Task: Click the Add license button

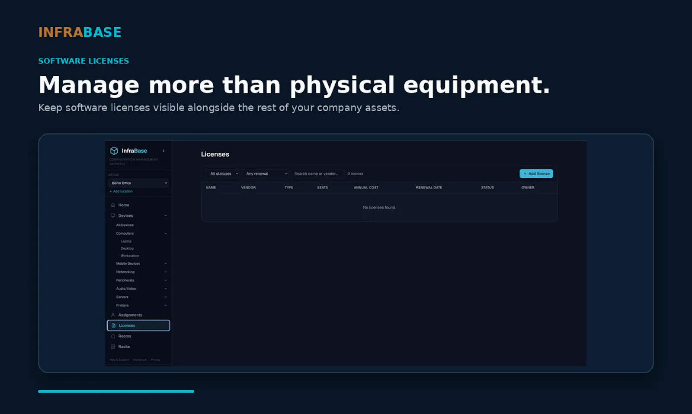Action: coord(536,173)
